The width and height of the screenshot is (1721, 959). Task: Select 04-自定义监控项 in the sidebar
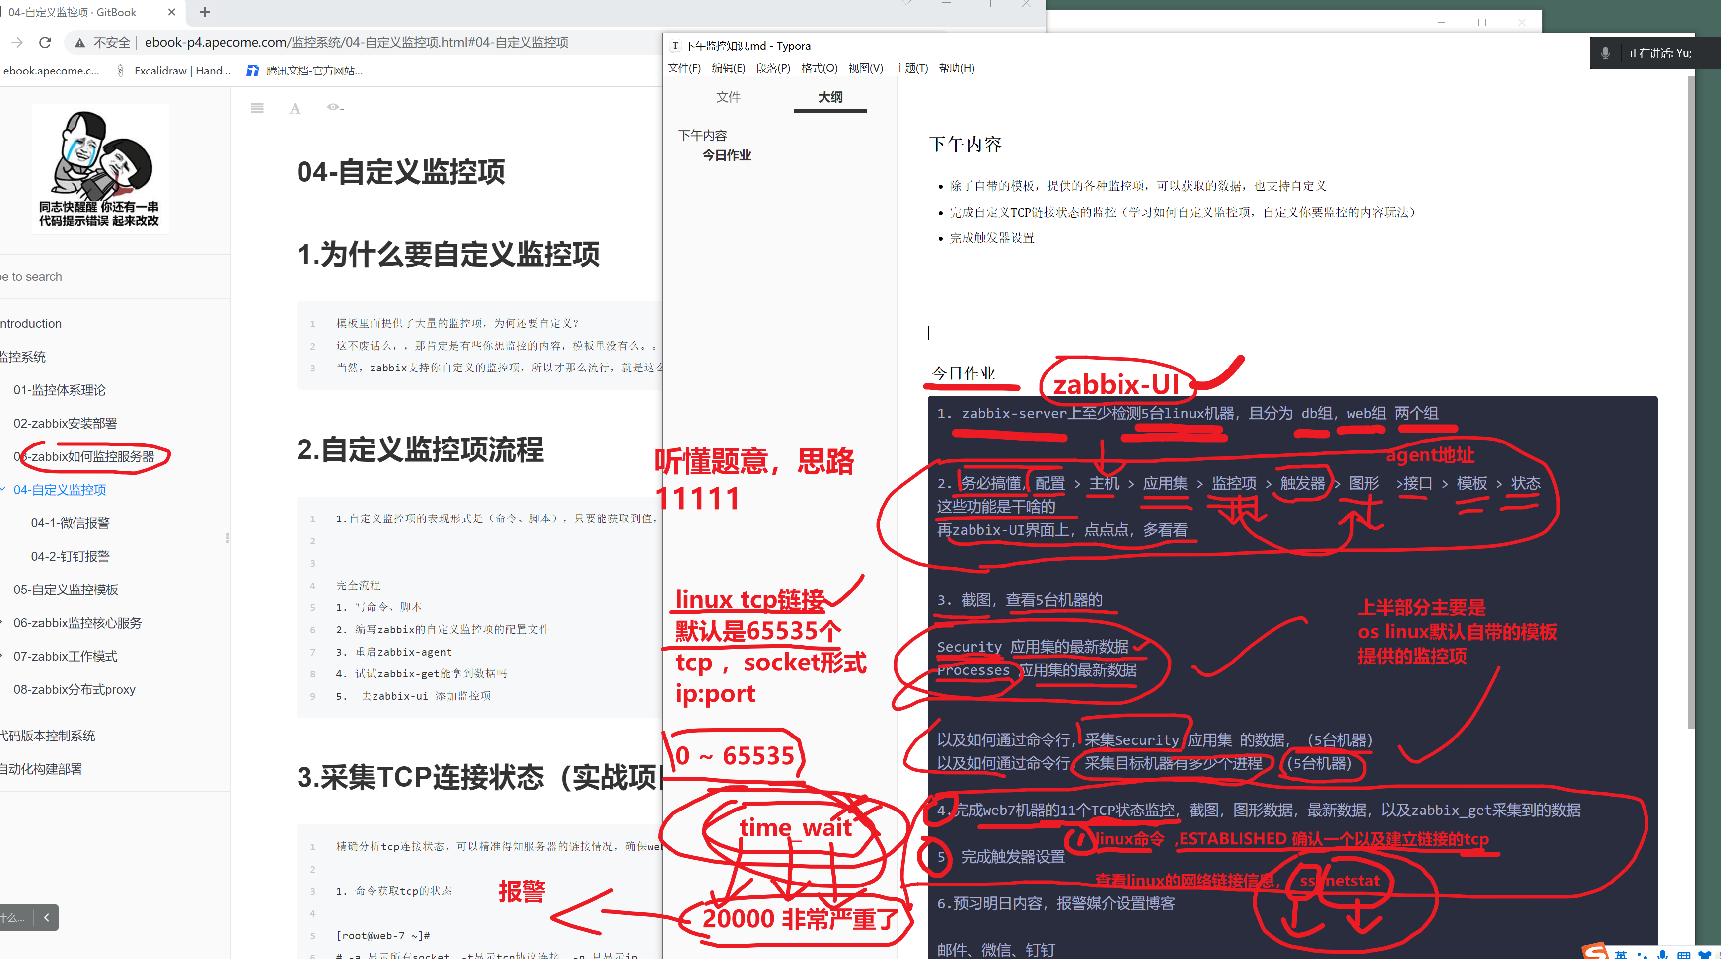tap(60, 490)
